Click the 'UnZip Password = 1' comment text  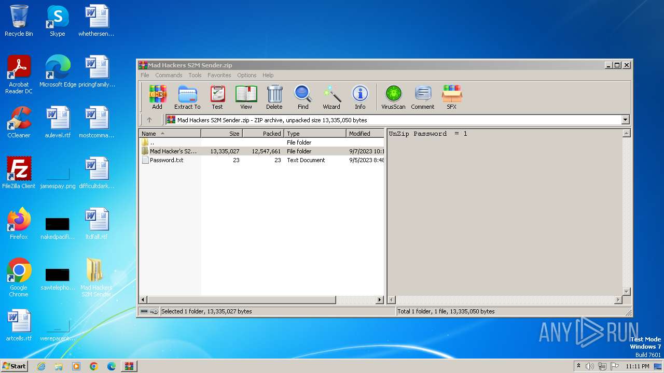click(428, 134)
